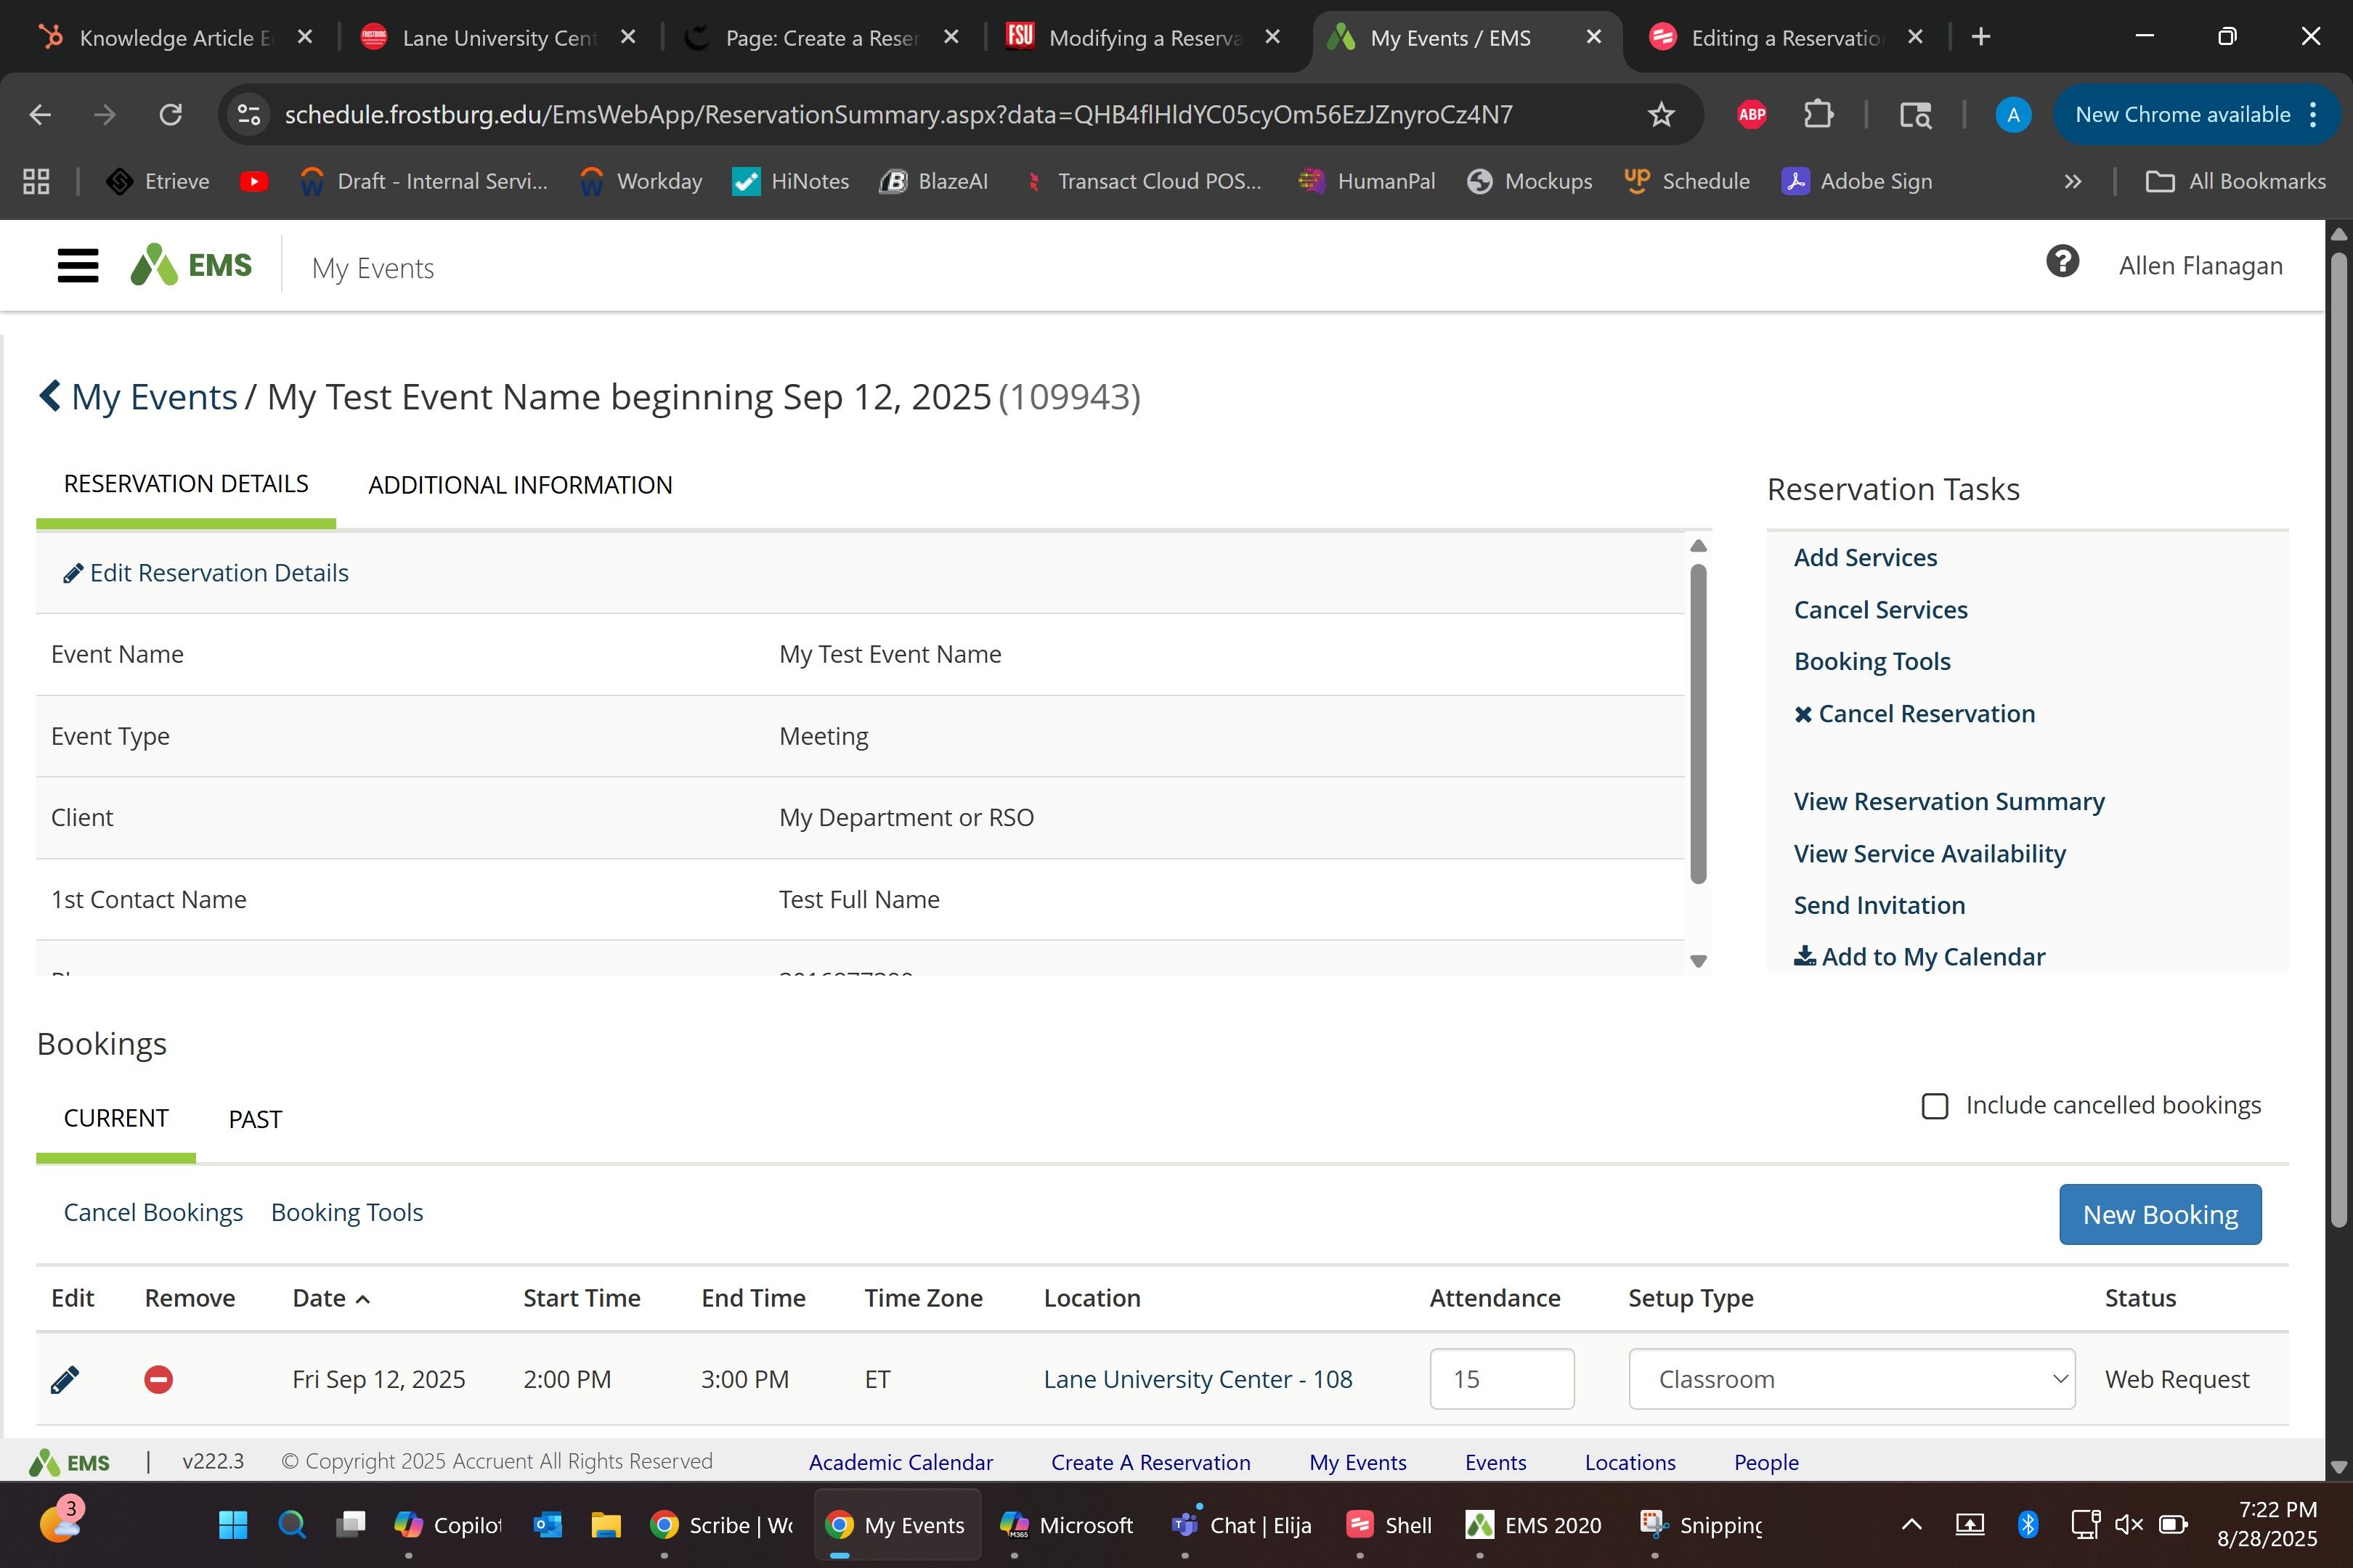Viewport: 2353px width, 1568px height.
Task: Enable Include cancelled bookings checkbox
Action: [x=1935, y=1106]
